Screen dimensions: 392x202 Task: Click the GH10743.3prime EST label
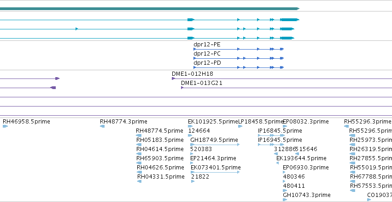tap(307, 195)
